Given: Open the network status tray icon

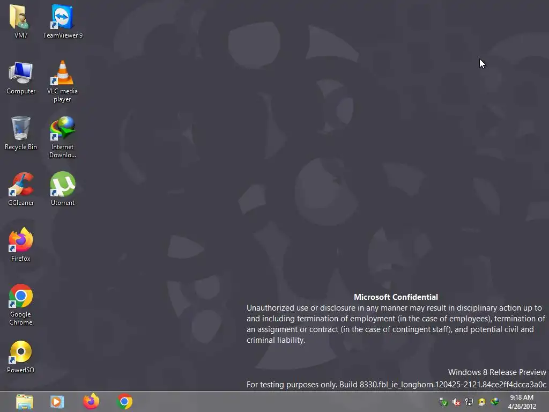Looking at the screenshot, I should click(469, 402).
